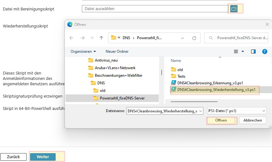Go back using the dialog's back arrow
The image size is (272, 162).
click(71, 38)
